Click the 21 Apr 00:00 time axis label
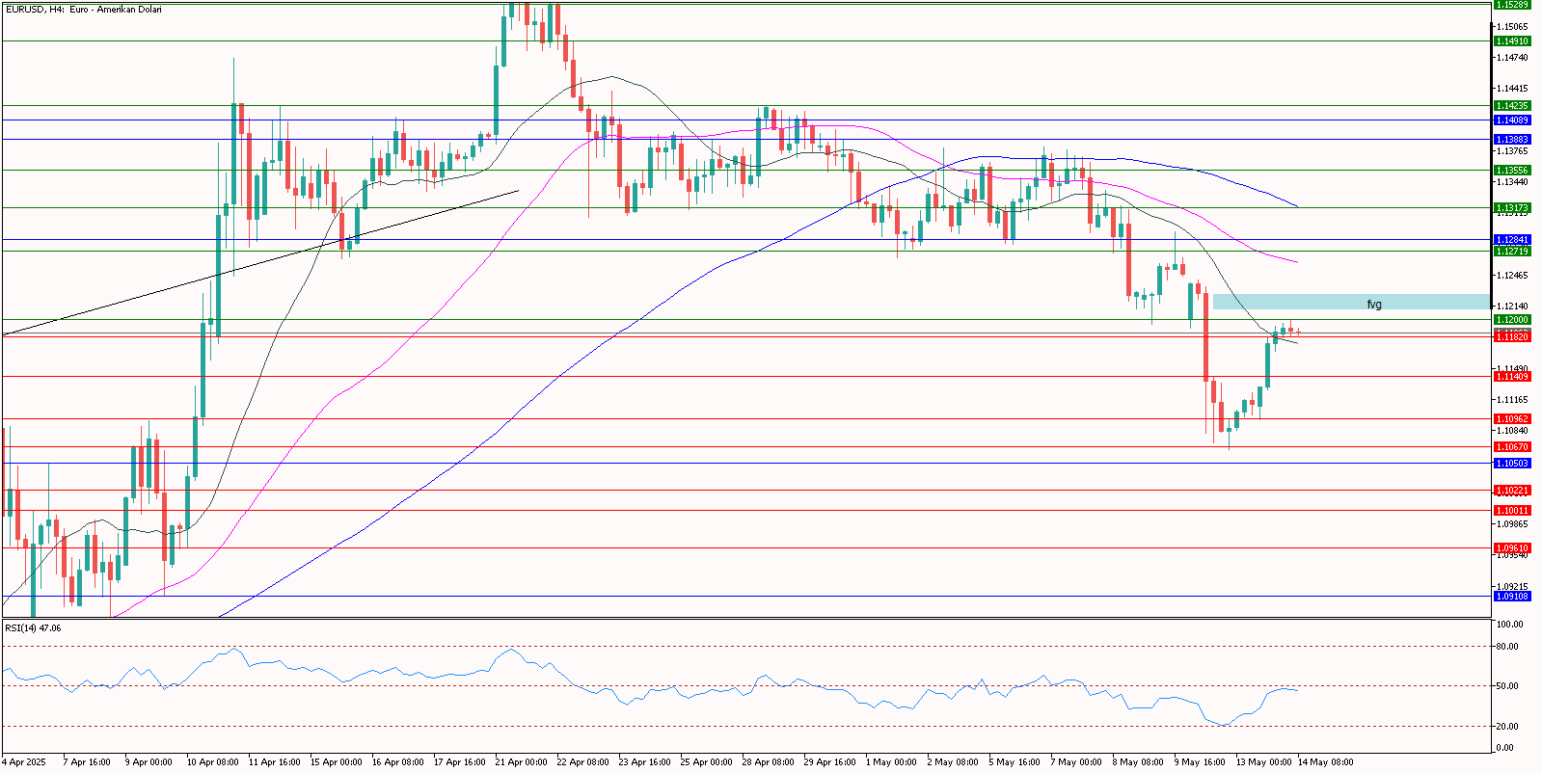The height and width of the screenshot is (773, 1542). (521, 762)
